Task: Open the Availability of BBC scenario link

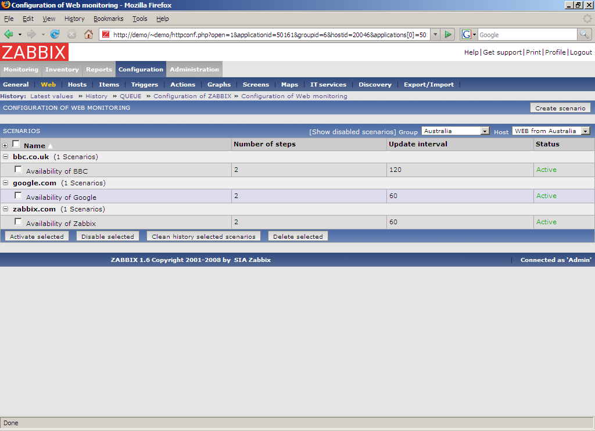Action: (x=57, y=171)
